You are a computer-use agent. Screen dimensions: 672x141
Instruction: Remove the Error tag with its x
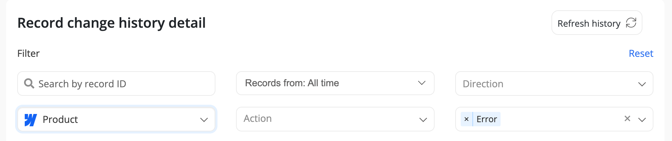coord(466,119)
